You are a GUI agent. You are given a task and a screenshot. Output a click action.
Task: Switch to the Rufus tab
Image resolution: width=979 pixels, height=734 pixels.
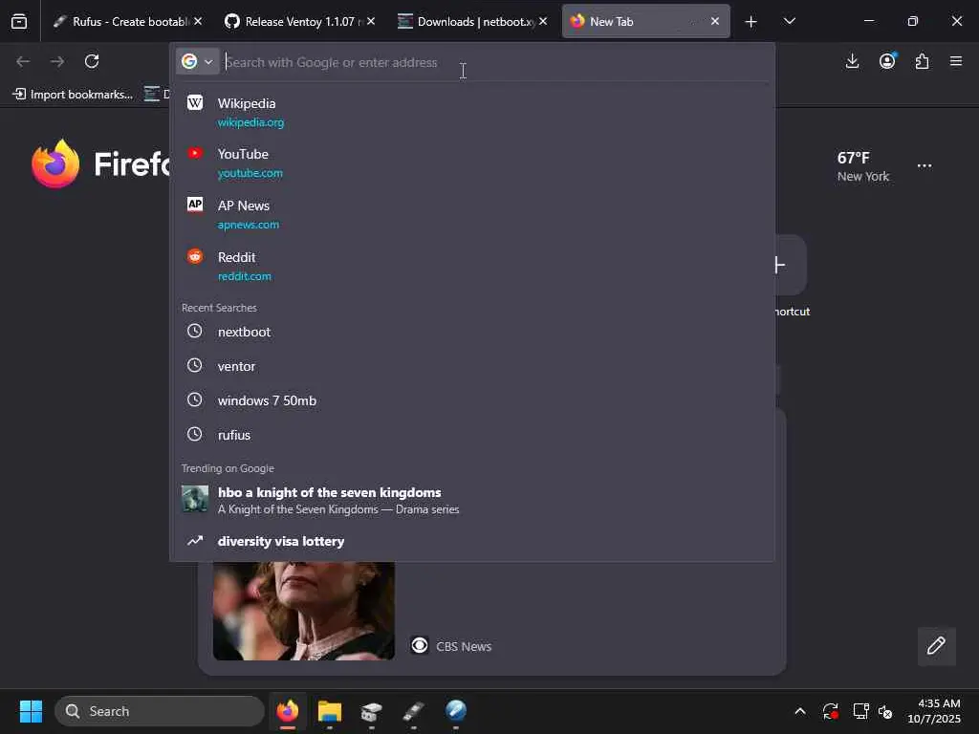(127, 21)
